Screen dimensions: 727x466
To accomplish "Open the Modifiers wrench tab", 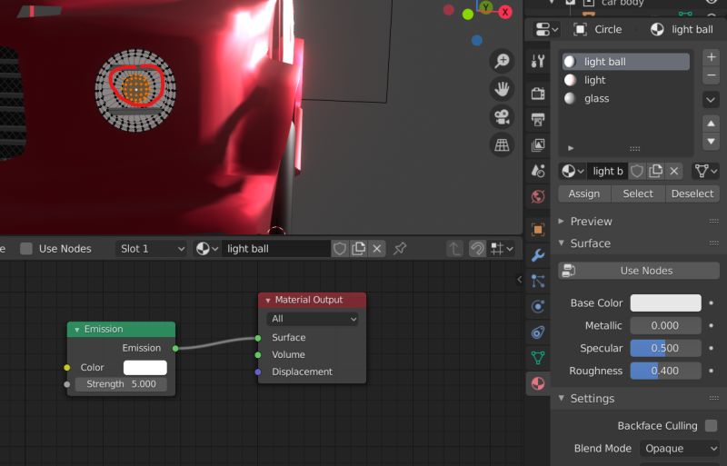I will pos(538,255).
